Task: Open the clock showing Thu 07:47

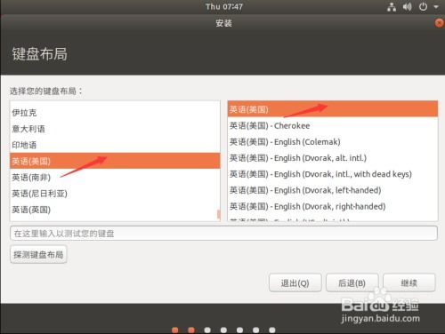Action: (224, 6)
